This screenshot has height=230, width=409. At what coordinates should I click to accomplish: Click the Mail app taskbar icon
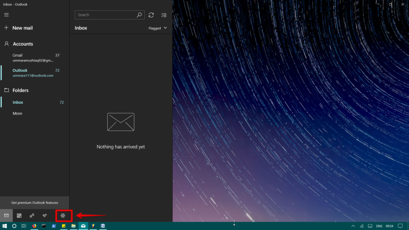point(83,226)
